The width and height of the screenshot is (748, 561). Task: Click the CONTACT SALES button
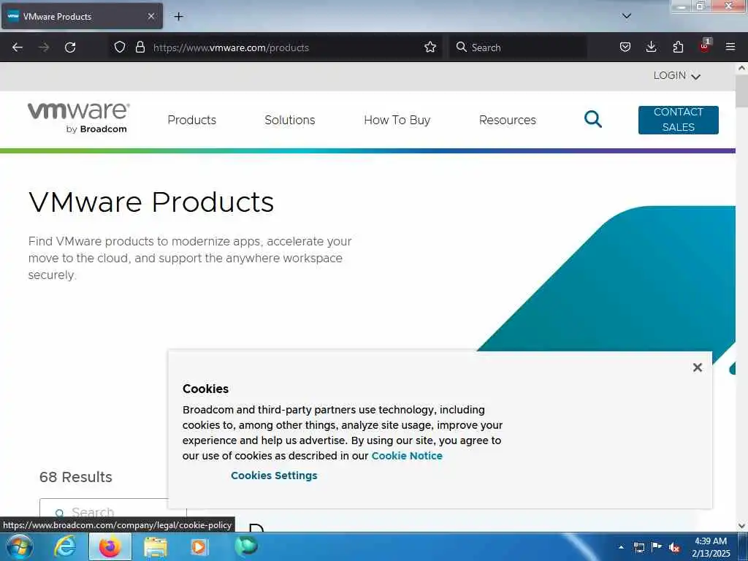[678, 120]
